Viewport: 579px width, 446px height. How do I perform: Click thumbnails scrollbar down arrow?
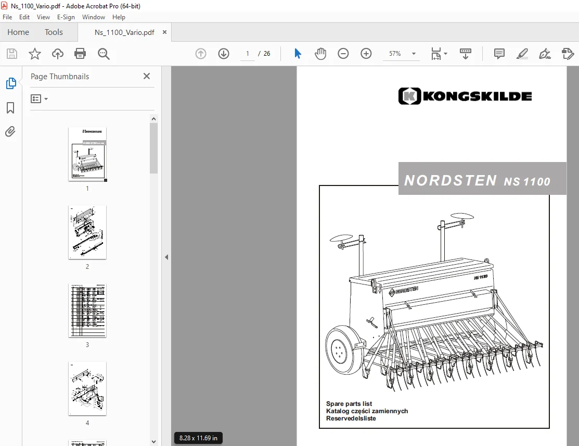[x=153, y=442]
